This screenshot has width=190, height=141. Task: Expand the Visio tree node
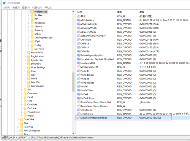25,71
